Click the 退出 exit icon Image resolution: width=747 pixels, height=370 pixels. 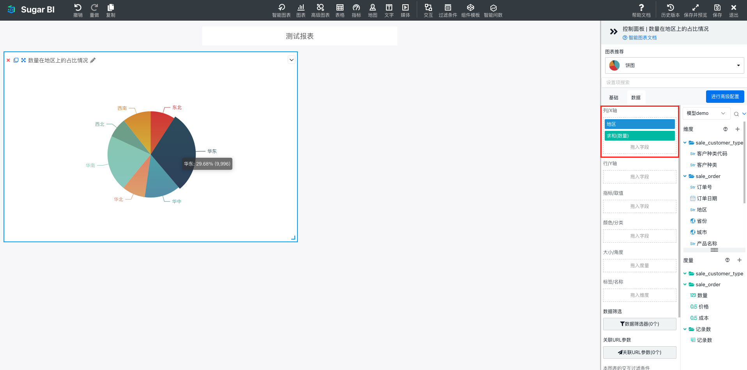point(733,10)
